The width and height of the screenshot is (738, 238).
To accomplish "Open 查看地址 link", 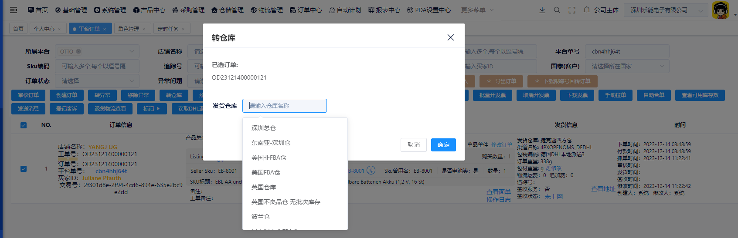I will [x=603, y=189].
